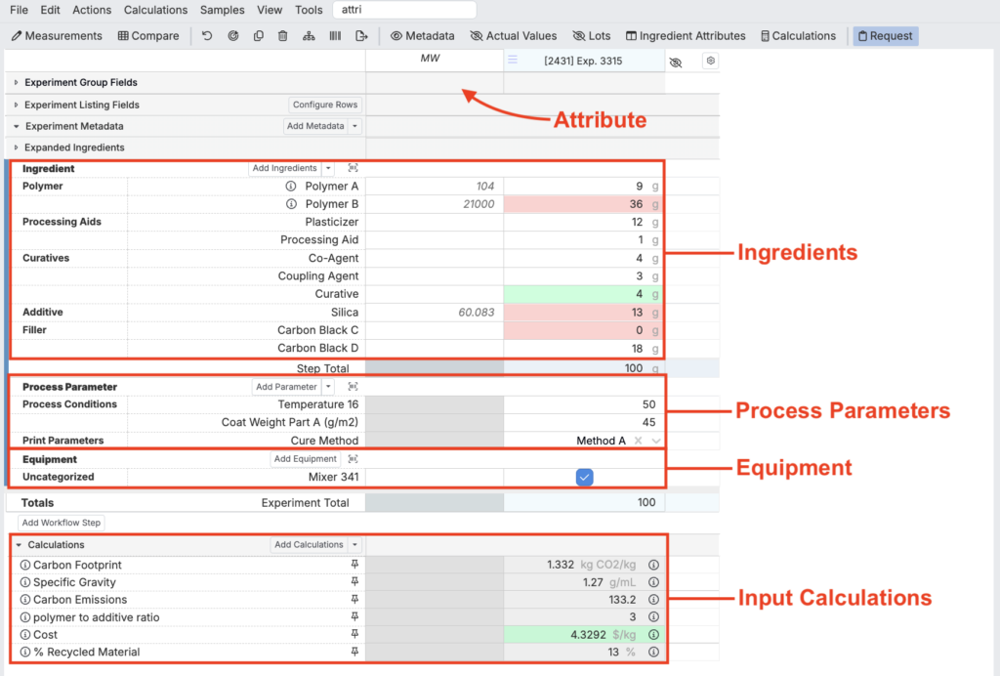
Task: Click the scan icon next to Add Ingredients
Action: pos(353,168)
